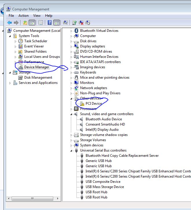
Task: Click the Bluetooth Virtual Devices icon
Action: [x=76, y=31]
